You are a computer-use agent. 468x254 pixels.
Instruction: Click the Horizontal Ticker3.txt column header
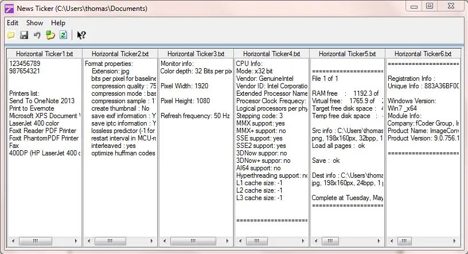pyautogui.click(x=196, y=54)
